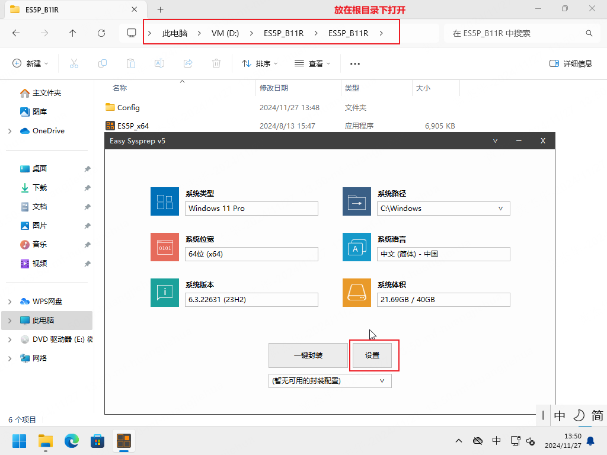
Task: Open 主文件夹 in the navigation pane
Action: click(x=47, y=93)
